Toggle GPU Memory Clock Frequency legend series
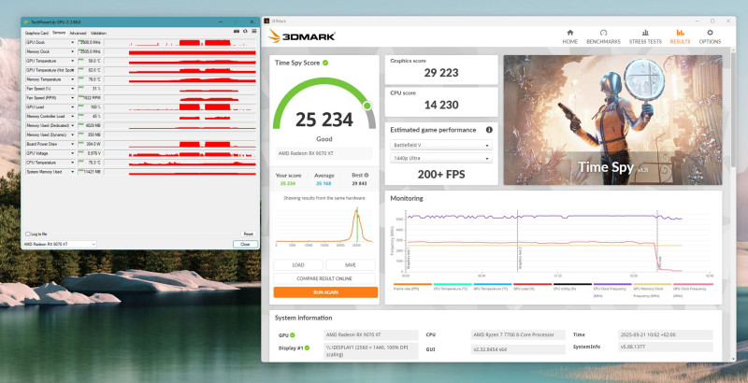748x383 pixels. coord(653,290)
